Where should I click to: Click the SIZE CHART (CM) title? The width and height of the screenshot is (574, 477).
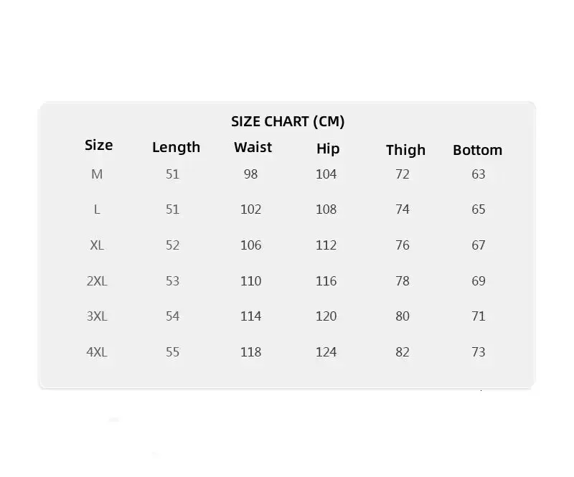point(288,121)
